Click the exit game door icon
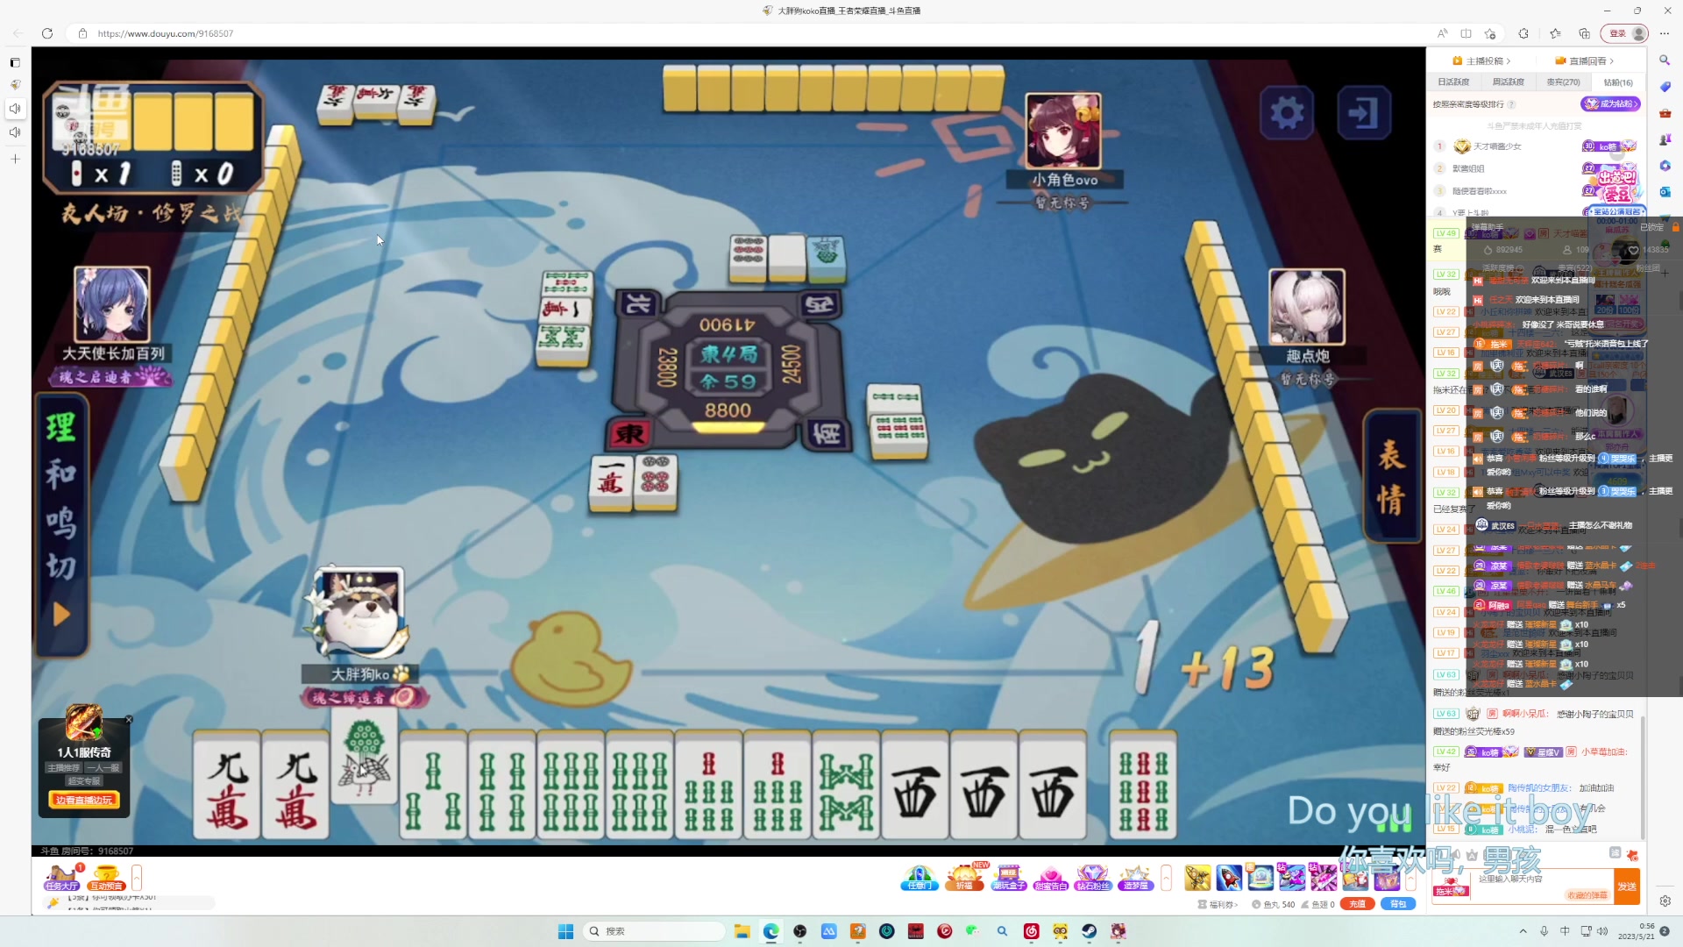Screen dimensions: 1683x947 (x=1364, y=112)
